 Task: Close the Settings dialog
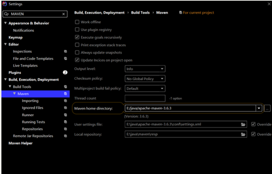(269, 4)
